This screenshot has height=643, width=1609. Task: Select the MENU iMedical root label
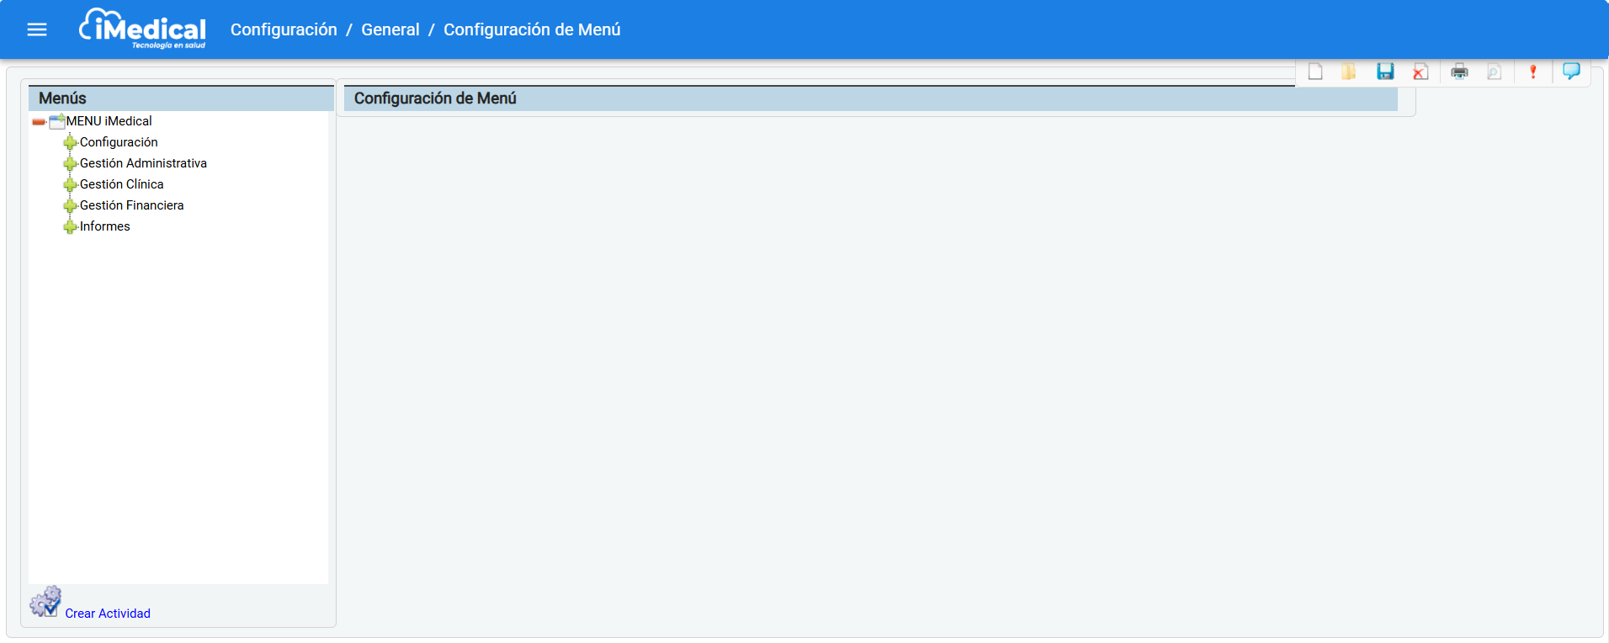[x=109, y=121]
